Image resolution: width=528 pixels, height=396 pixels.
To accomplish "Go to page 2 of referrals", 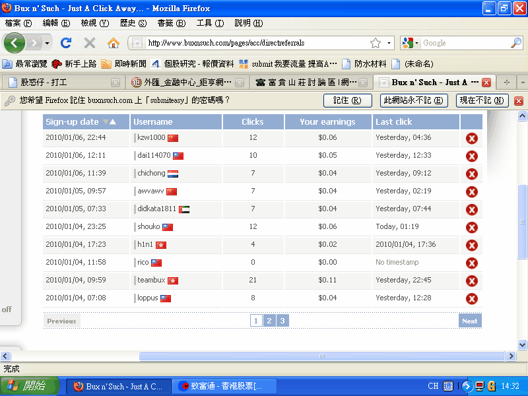I will pos(269,321).
